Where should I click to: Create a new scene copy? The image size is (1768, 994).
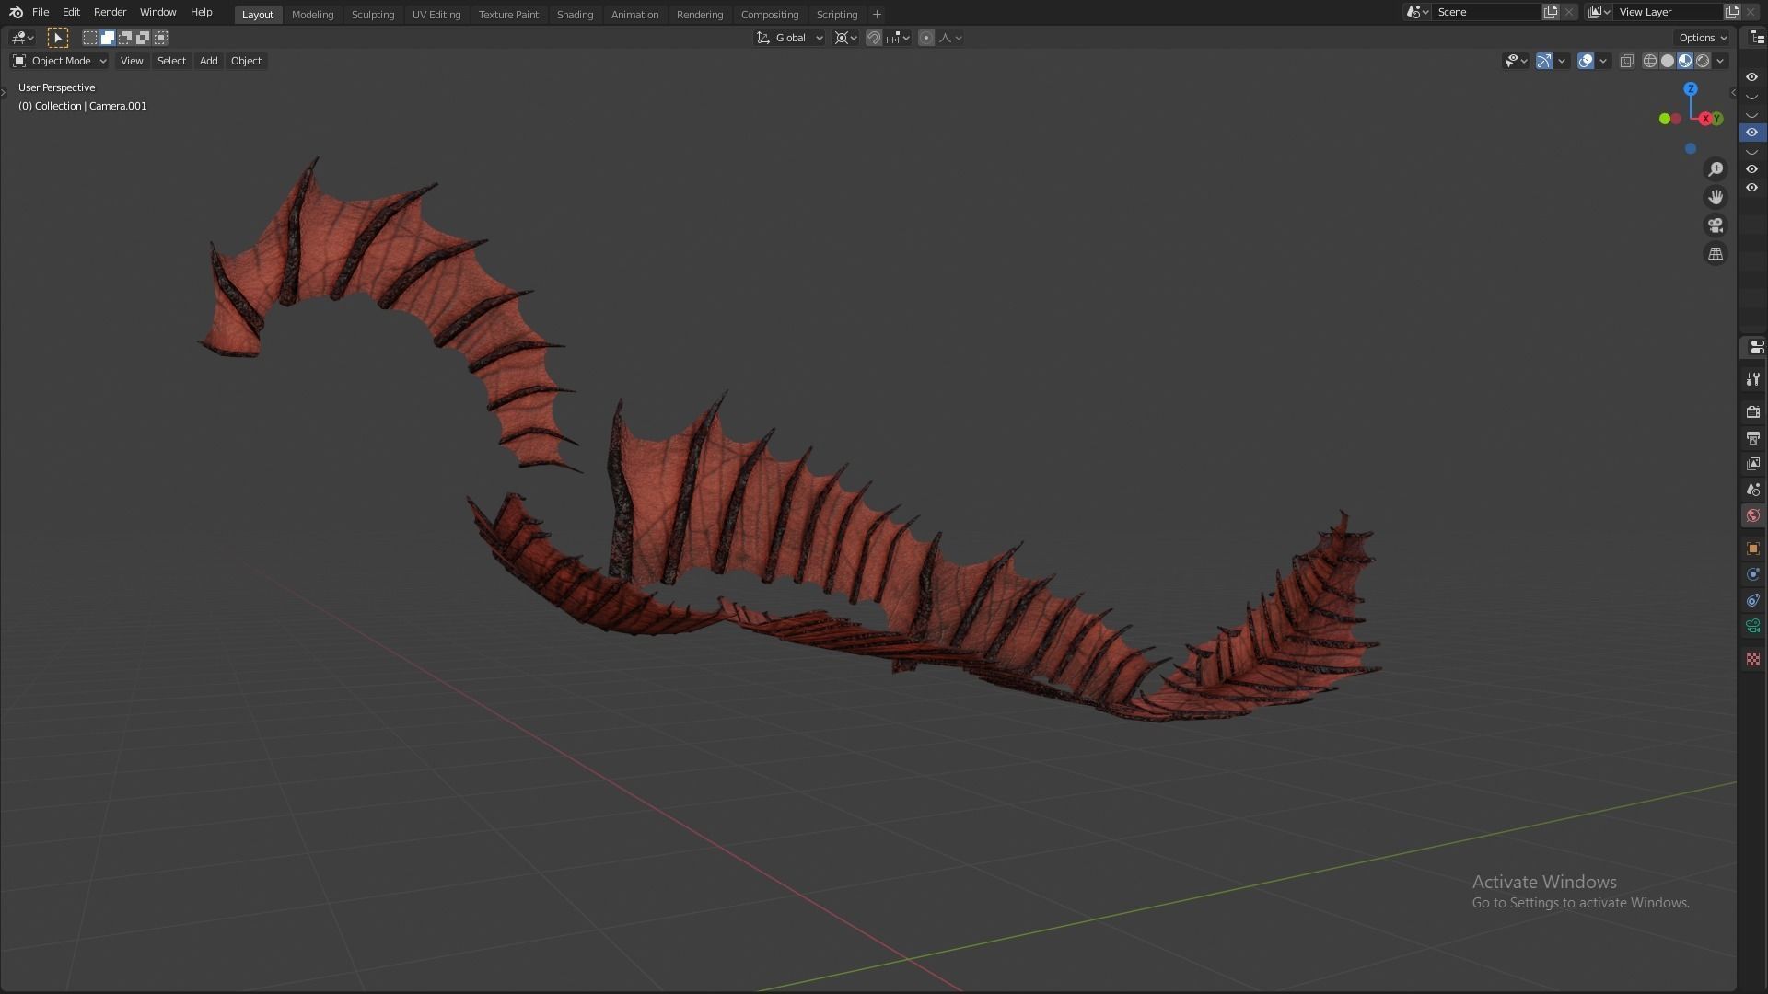pyautogui.click(x=1551, y=12)
